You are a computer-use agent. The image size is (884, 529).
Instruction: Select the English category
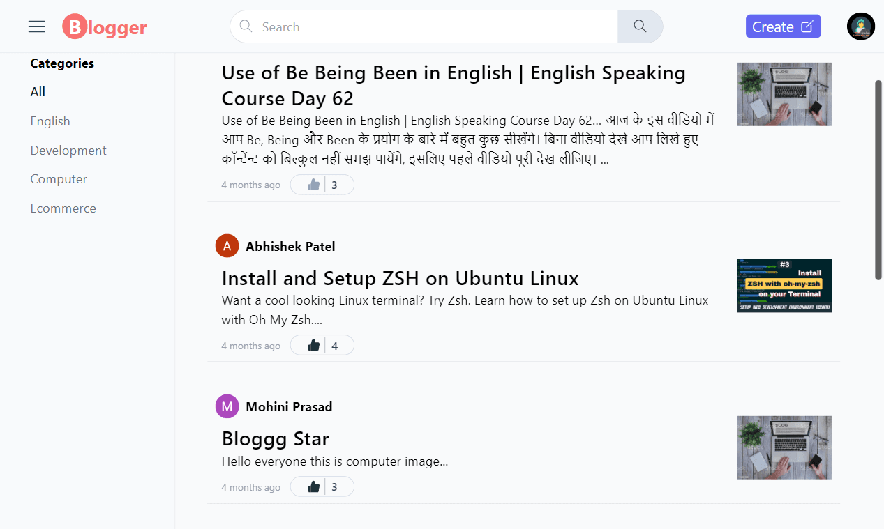pyautogui.click(x=50, y=121)
